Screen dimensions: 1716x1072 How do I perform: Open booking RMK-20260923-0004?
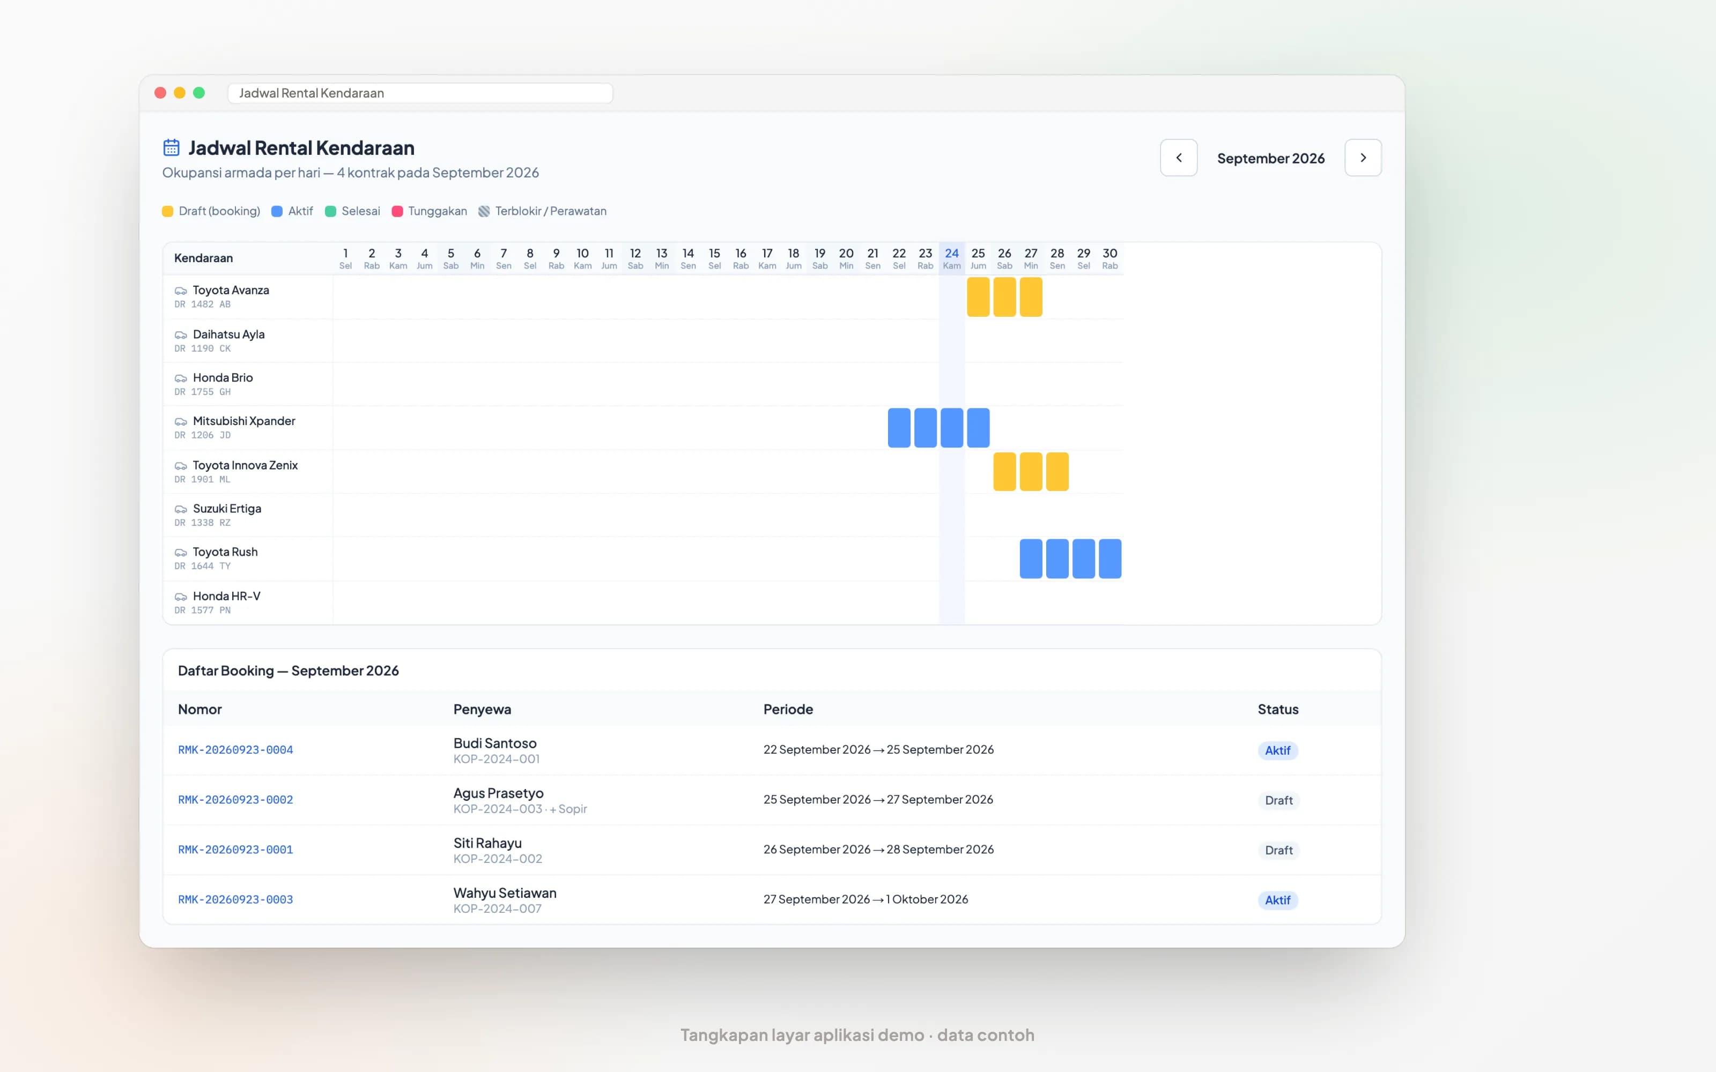click(235, 749)
